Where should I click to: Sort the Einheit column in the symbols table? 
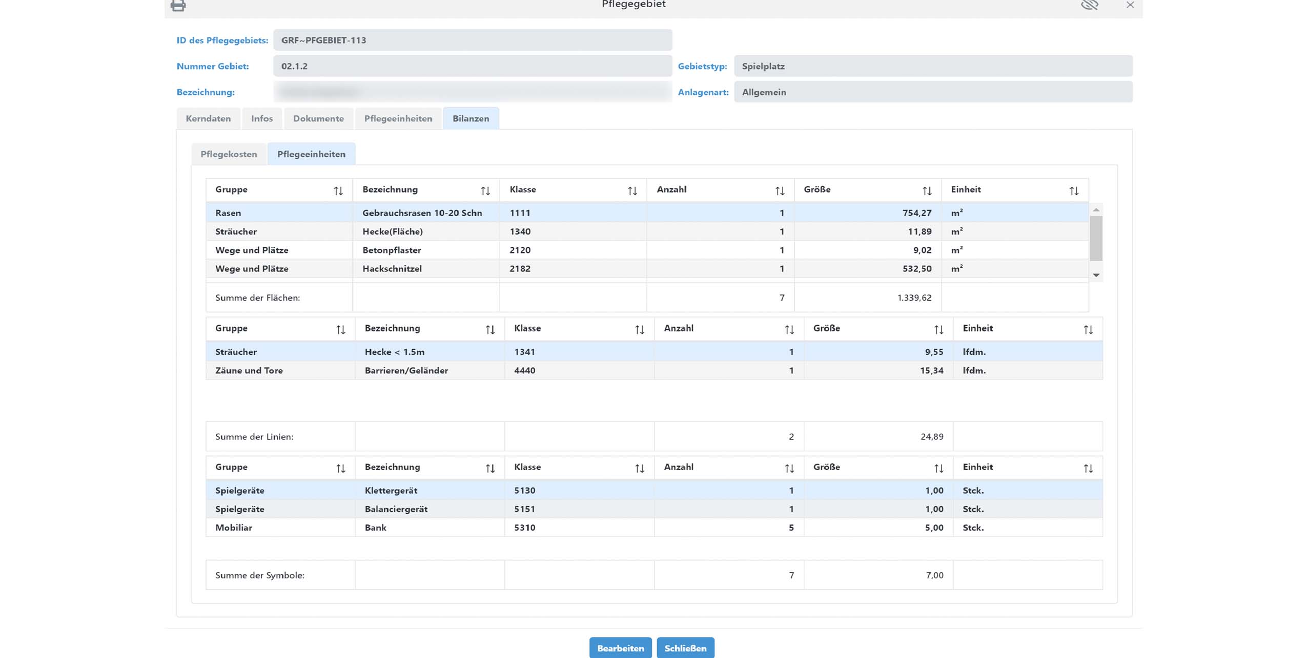pos(1087,468)
